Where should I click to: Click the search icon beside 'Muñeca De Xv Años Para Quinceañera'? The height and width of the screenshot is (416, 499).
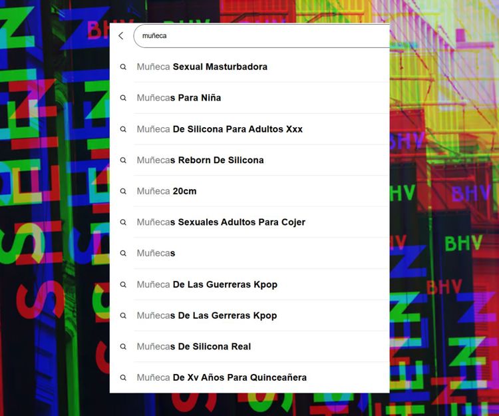(x=123, y=377)
